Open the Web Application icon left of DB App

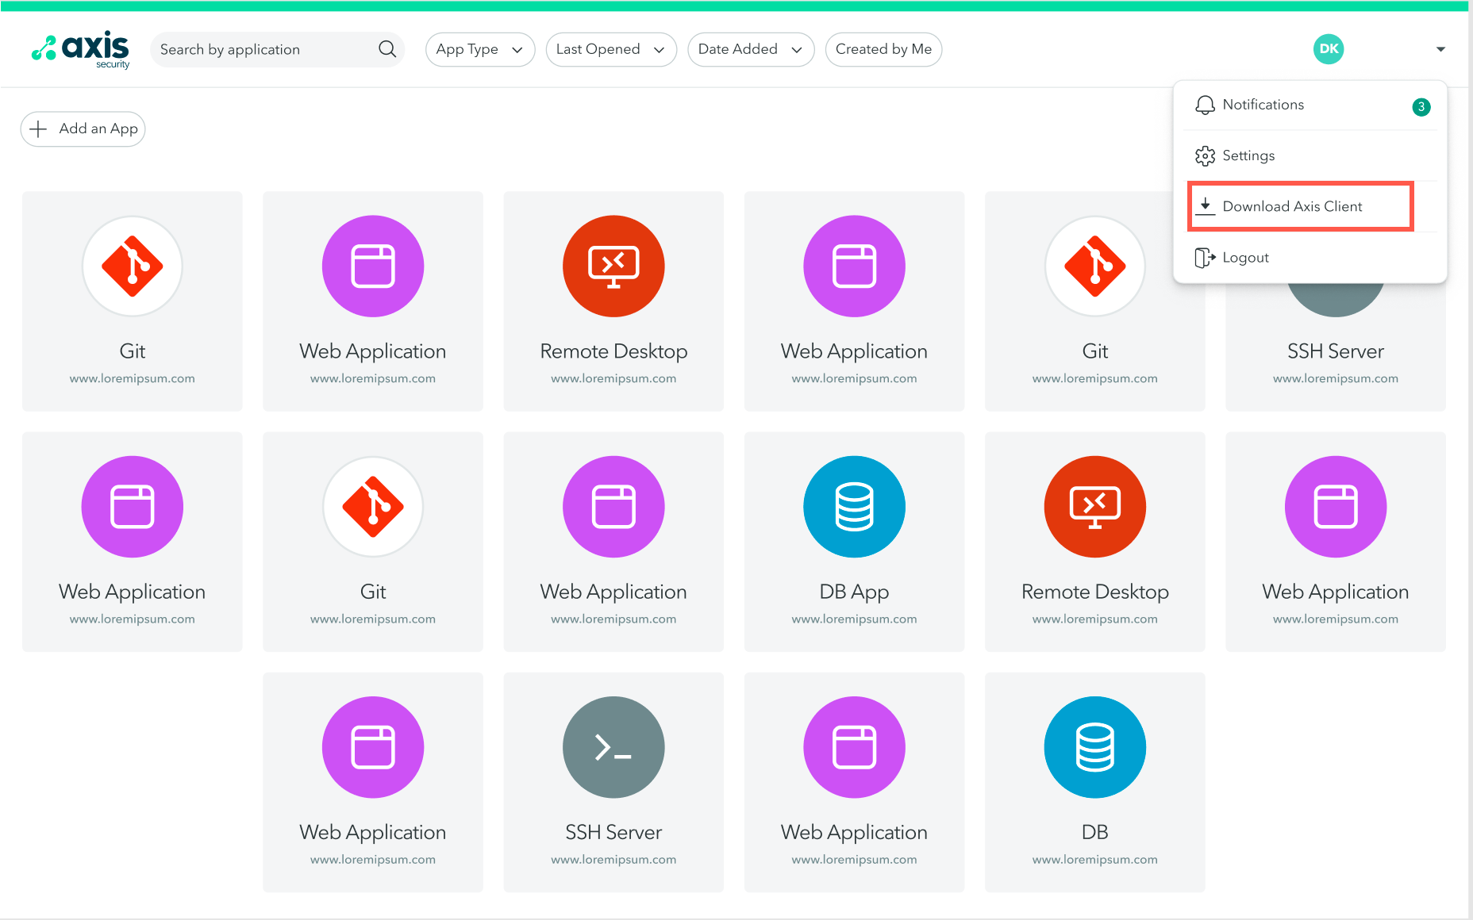click(613, 506)
